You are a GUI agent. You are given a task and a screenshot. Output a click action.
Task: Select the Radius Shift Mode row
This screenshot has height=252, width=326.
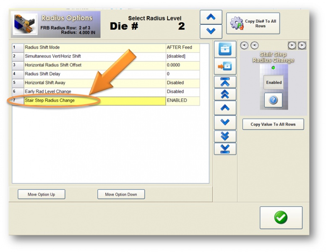(94, 47)
